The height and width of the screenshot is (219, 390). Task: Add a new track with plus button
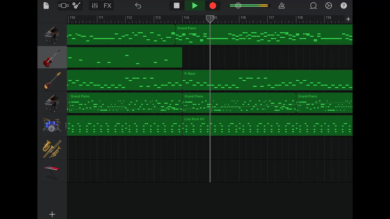(x=52, y=214)
